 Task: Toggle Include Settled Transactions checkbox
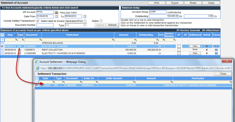38,21
